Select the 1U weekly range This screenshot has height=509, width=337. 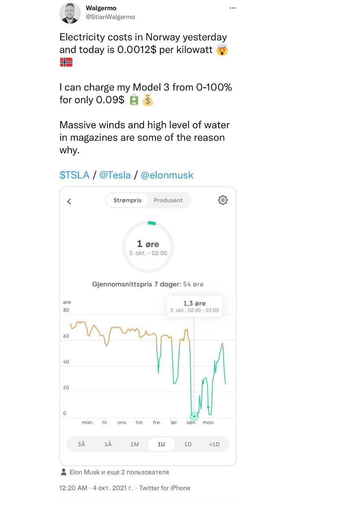pyautogui.click(x=161, y=444)
